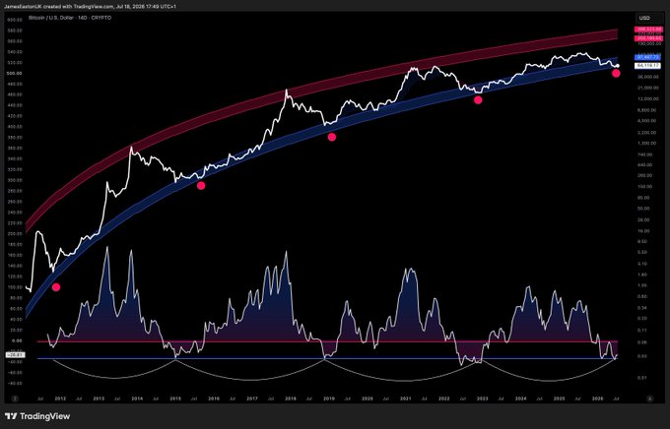The width and height of the screenshot is (670, 429).
Task: Click the 2019 label on the time axis
Action: coord(329,398)
